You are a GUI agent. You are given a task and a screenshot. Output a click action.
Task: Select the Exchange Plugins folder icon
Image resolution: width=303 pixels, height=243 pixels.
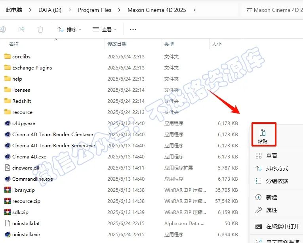[x=8, y=67]
